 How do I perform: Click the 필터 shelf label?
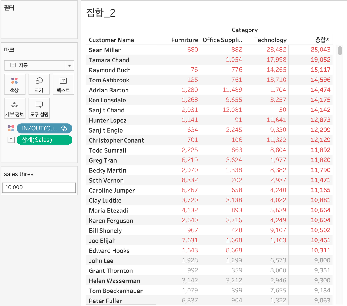(x=9, y=8)
